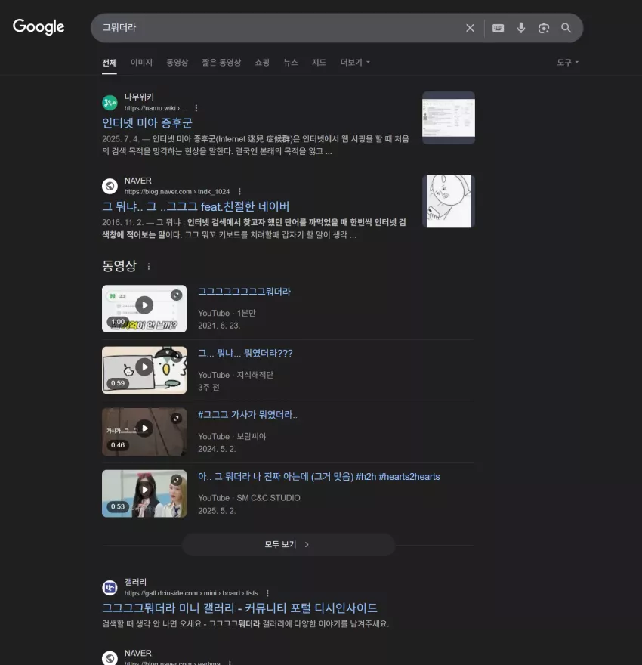Open the 도구 tools dropdown
Image resolution: width=642 pixels, height=665 pixels.
click(567, 62)
